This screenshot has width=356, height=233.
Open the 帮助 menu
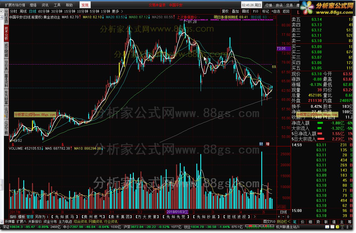tap(69, 5)
